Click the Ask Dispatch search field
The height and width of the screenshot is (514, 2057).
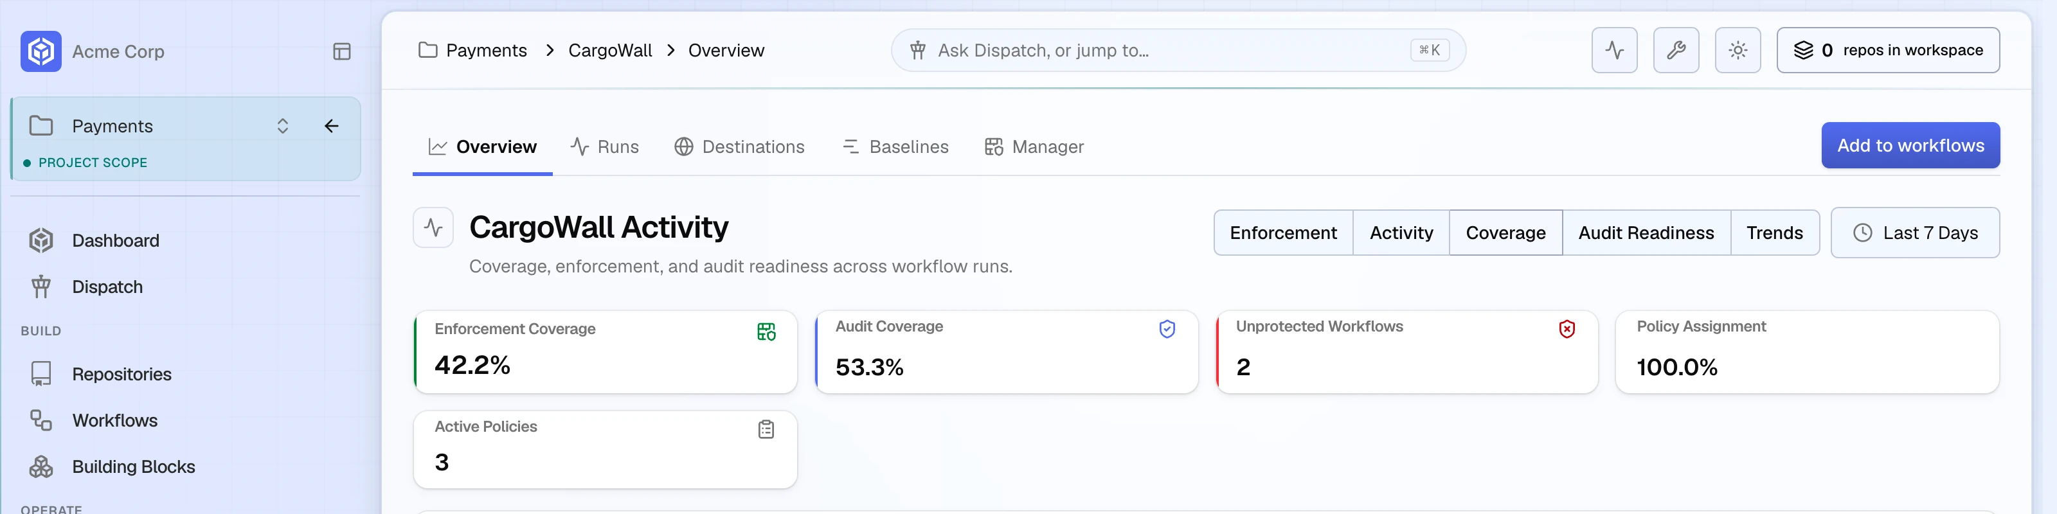coord(1178,50)
